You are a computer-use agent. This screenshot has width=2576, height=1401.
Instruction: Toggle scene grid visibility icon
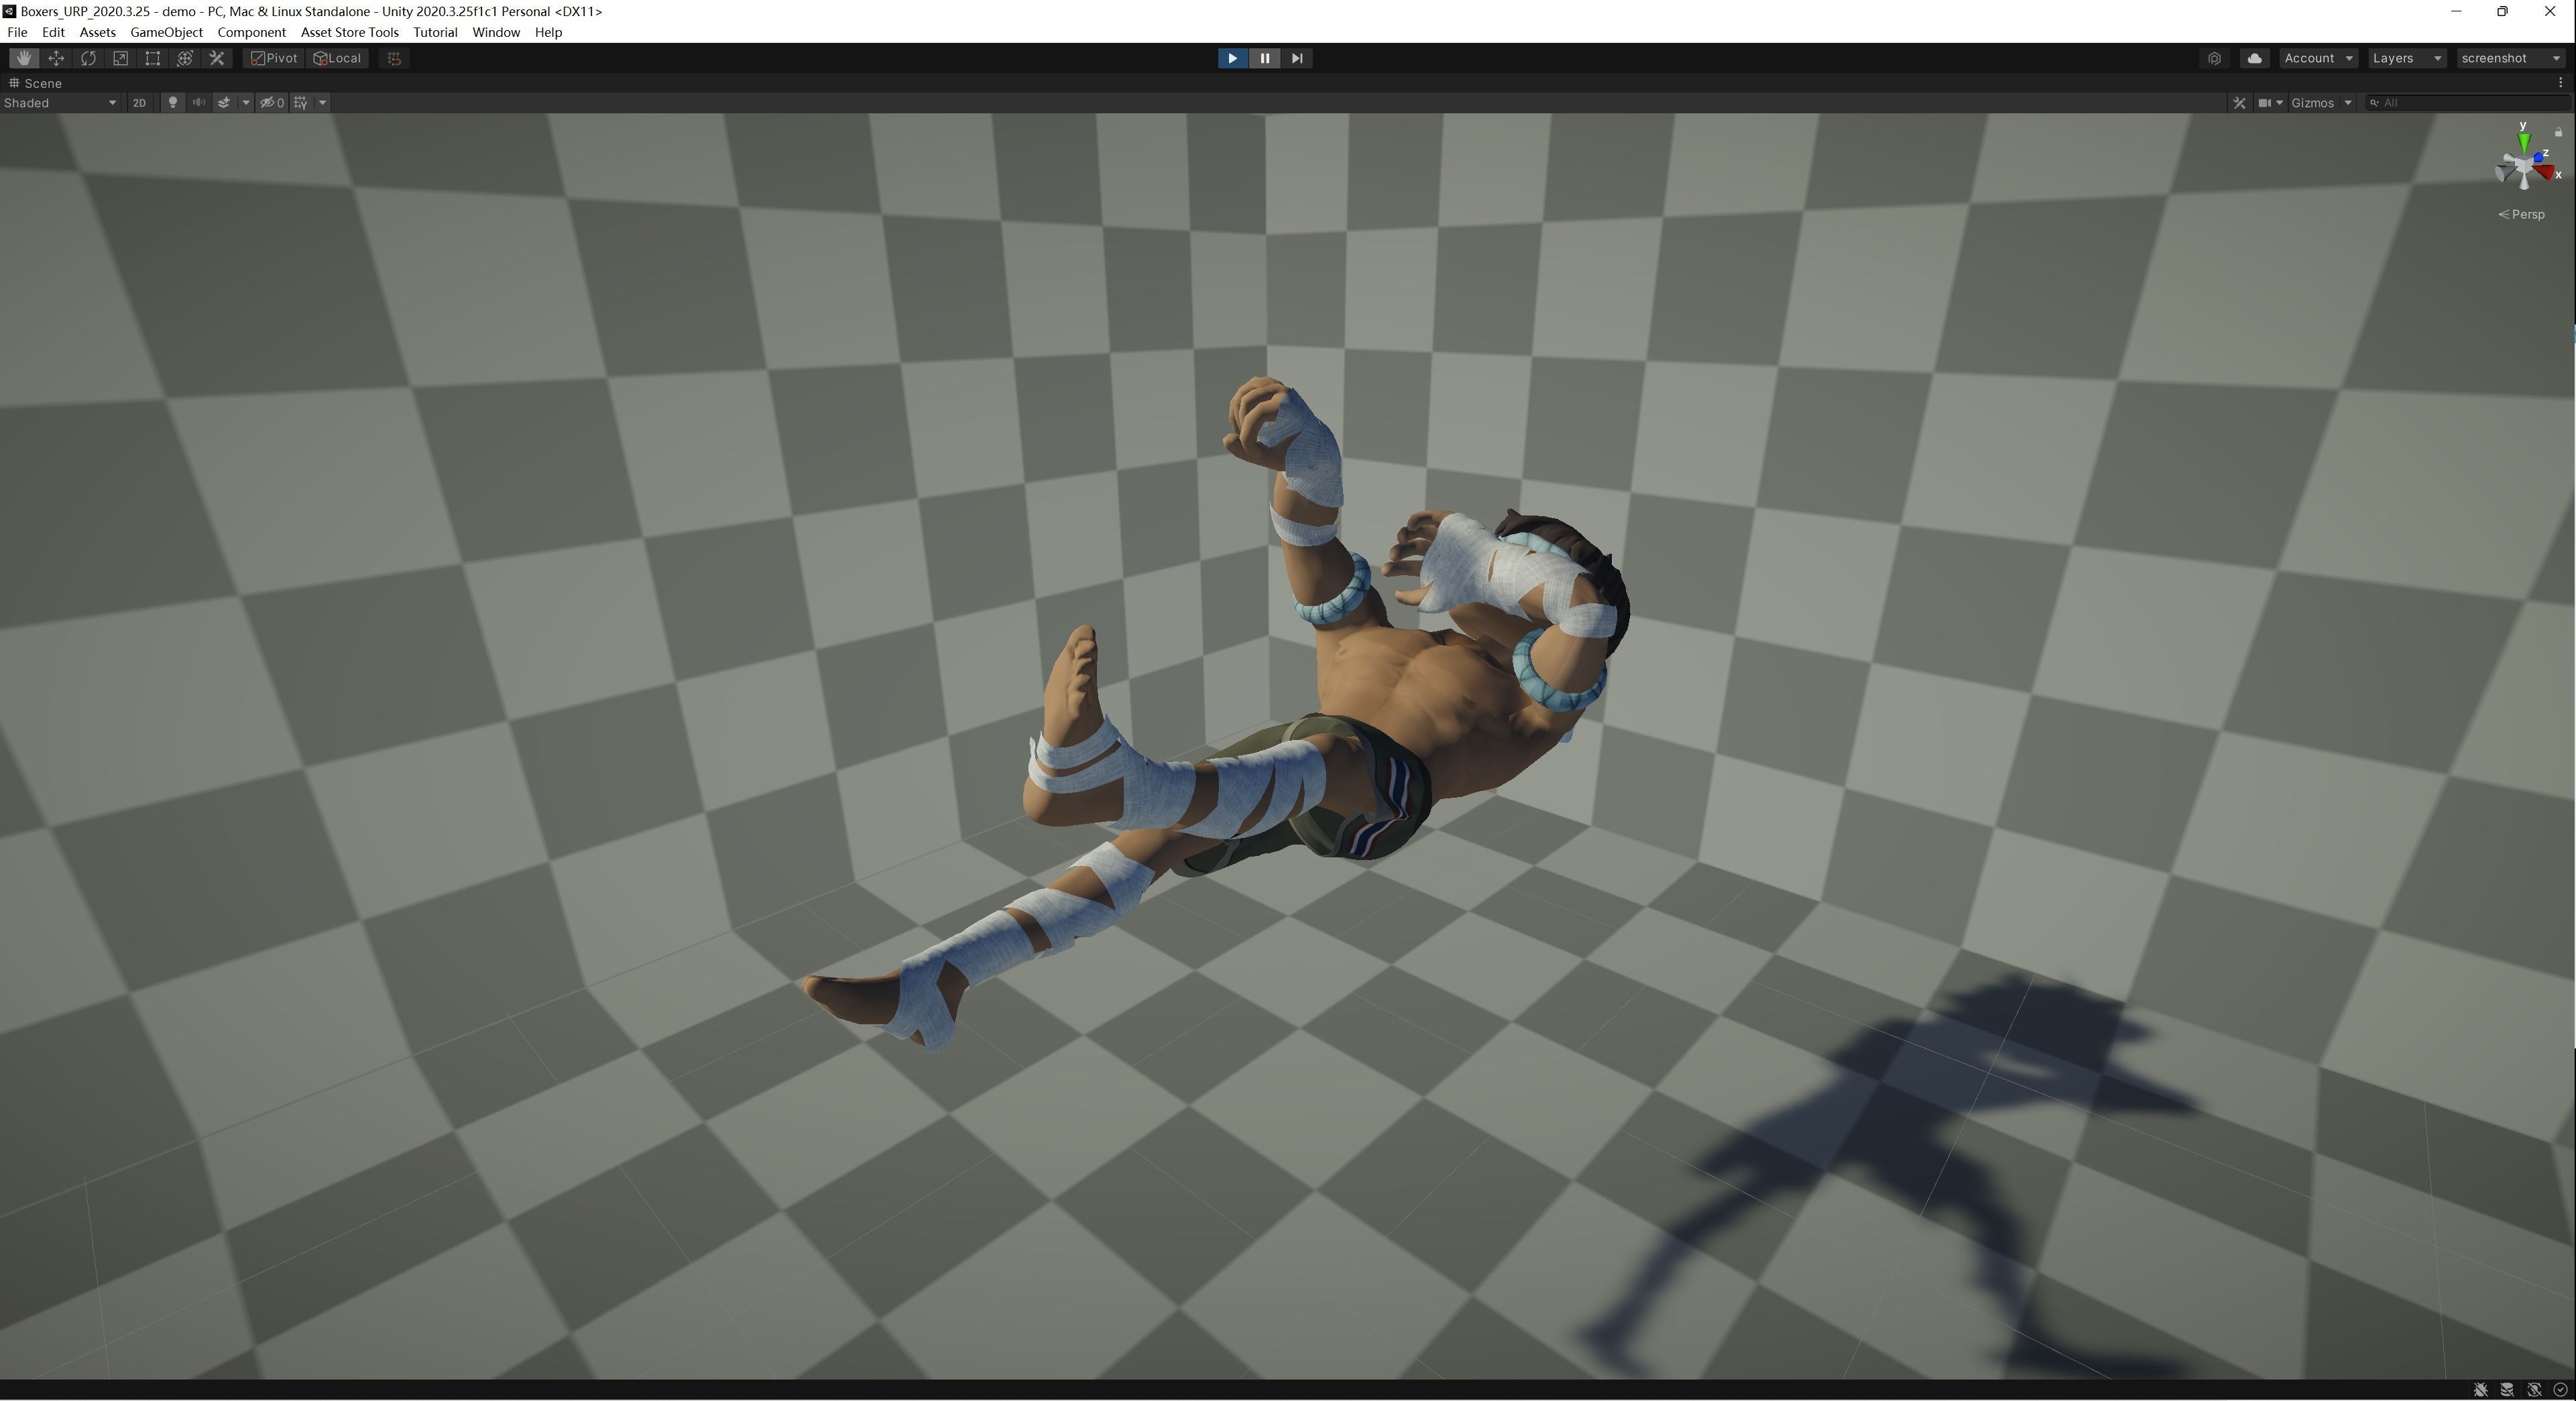[x=301, y=102]
